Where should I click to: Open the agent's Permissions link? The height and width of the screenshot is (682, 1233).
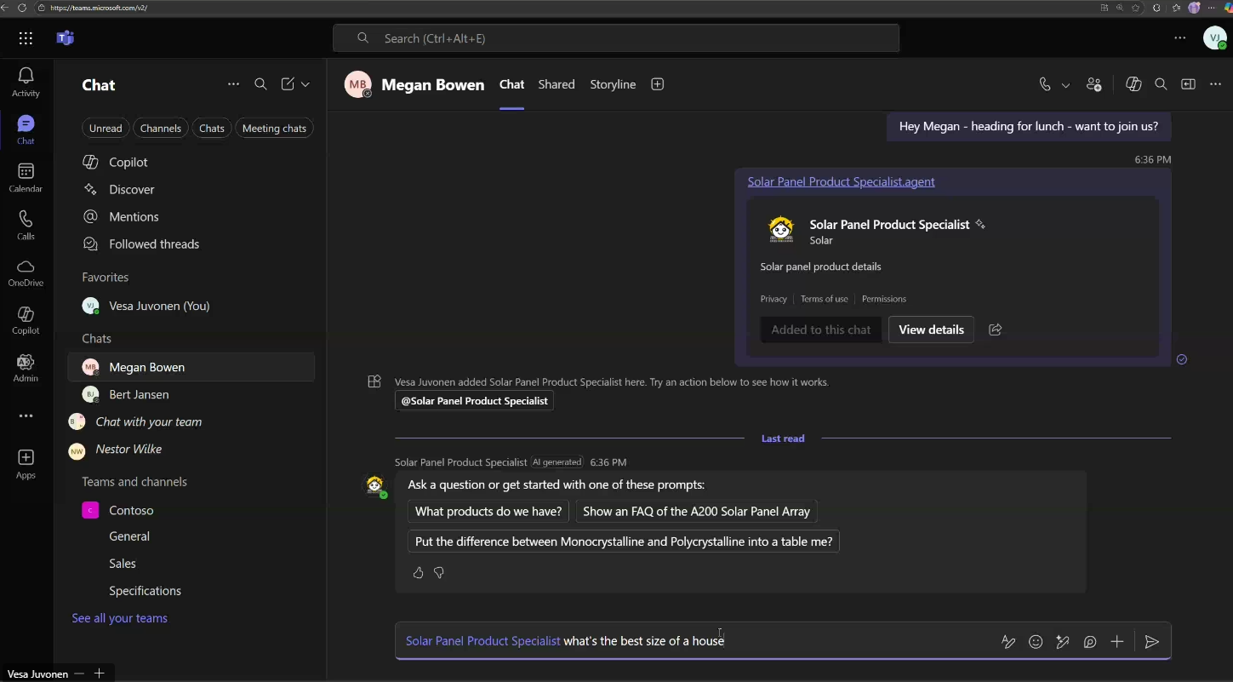coord(883,299)
